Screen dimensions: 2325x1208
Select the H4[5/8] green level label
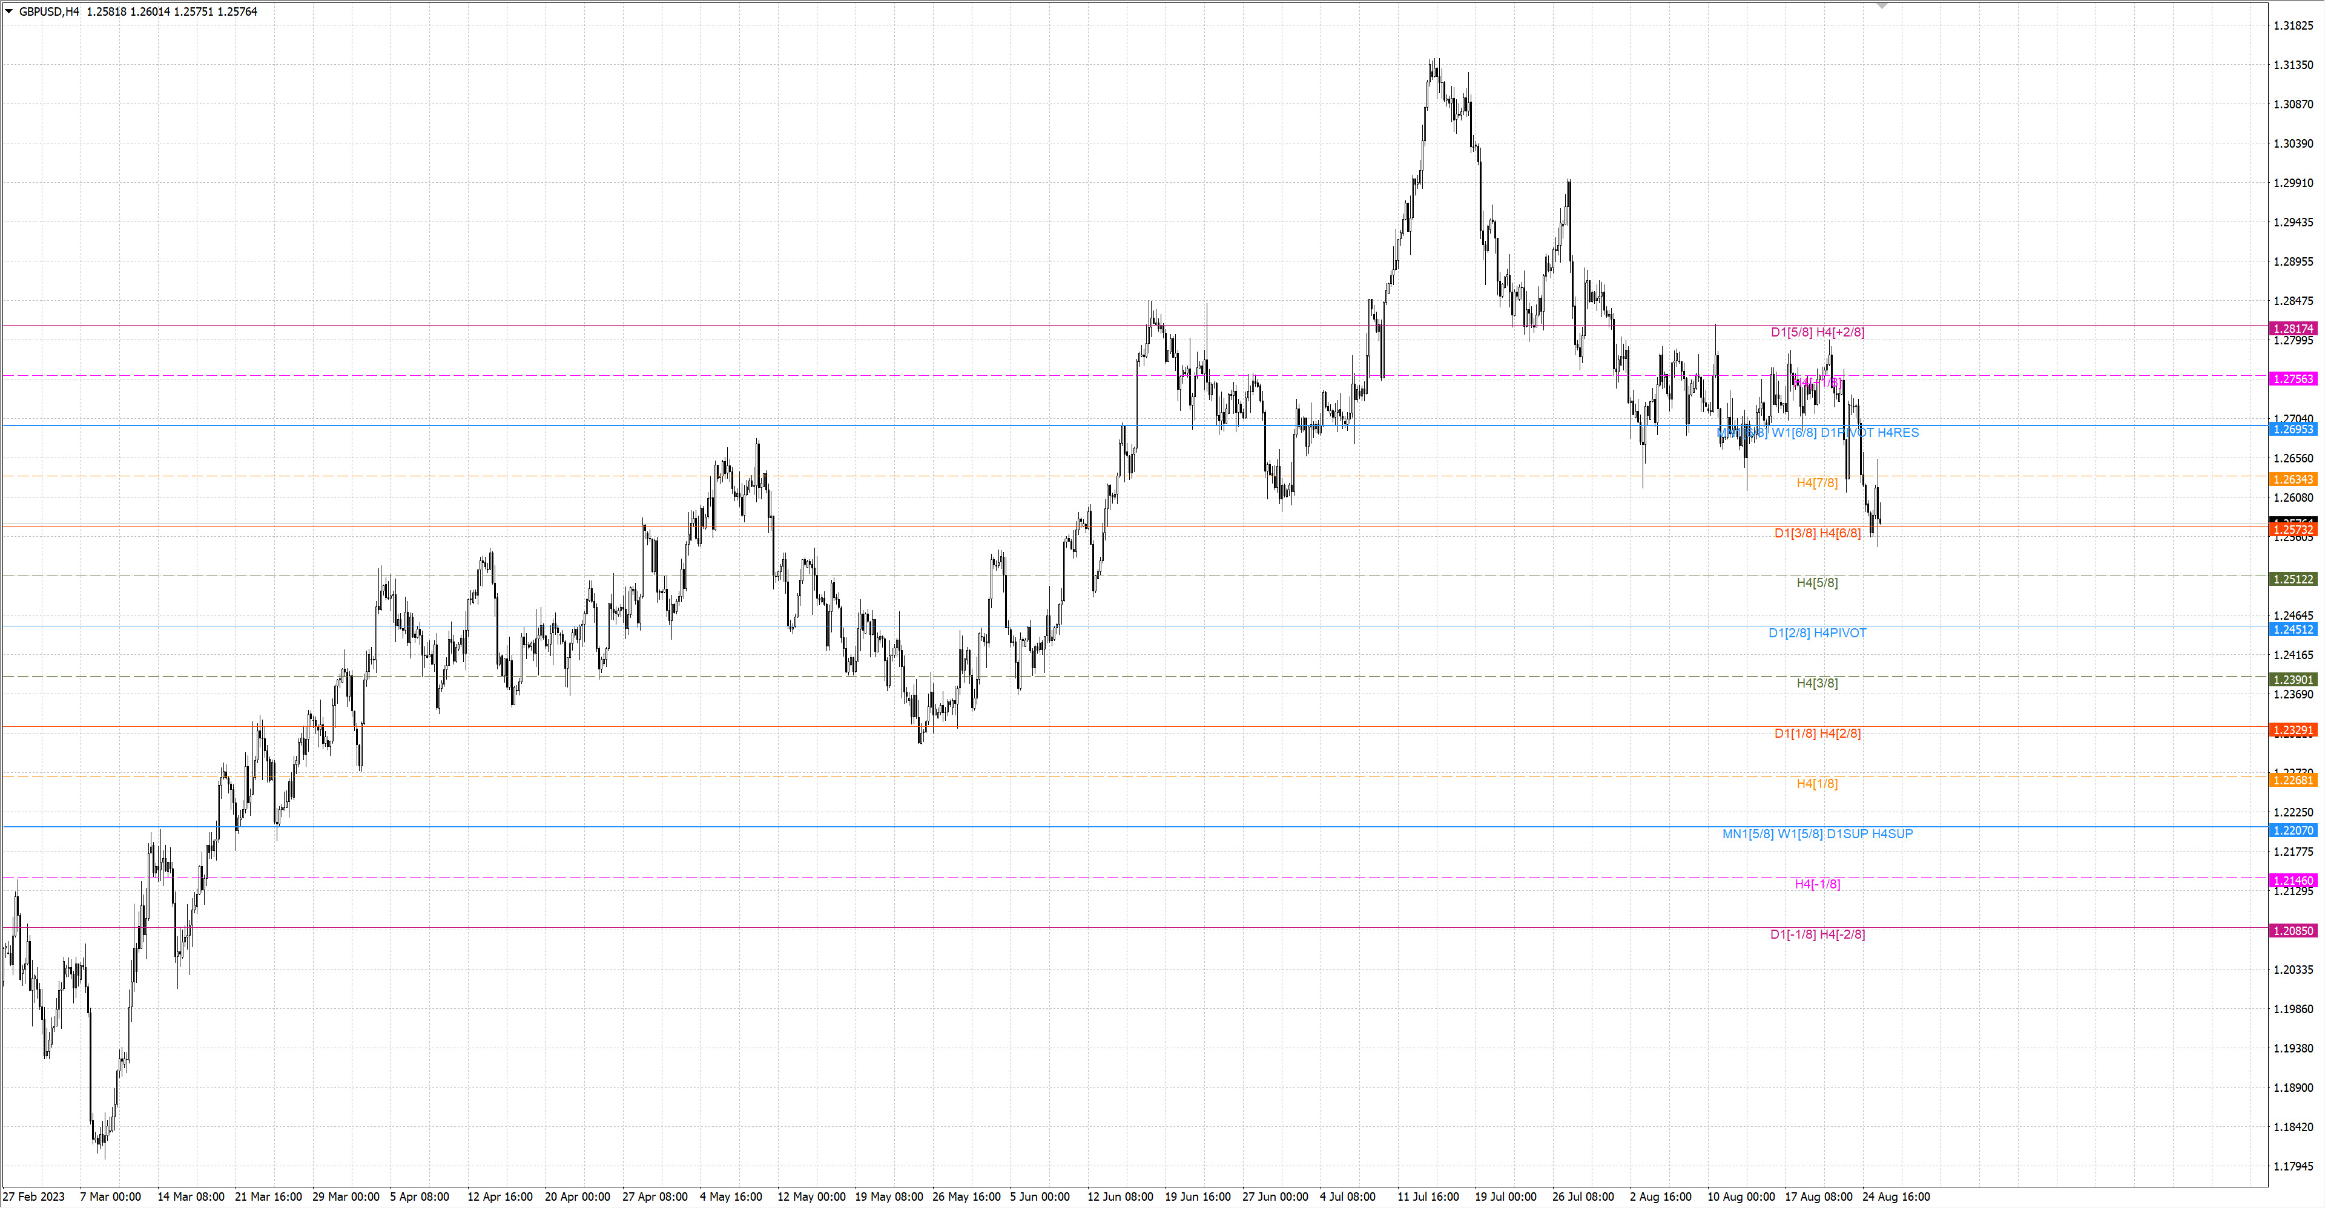click(1817, 583)
